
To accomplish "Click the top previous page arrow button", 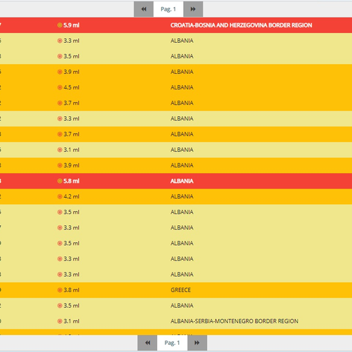I will [x=144, y=9].
